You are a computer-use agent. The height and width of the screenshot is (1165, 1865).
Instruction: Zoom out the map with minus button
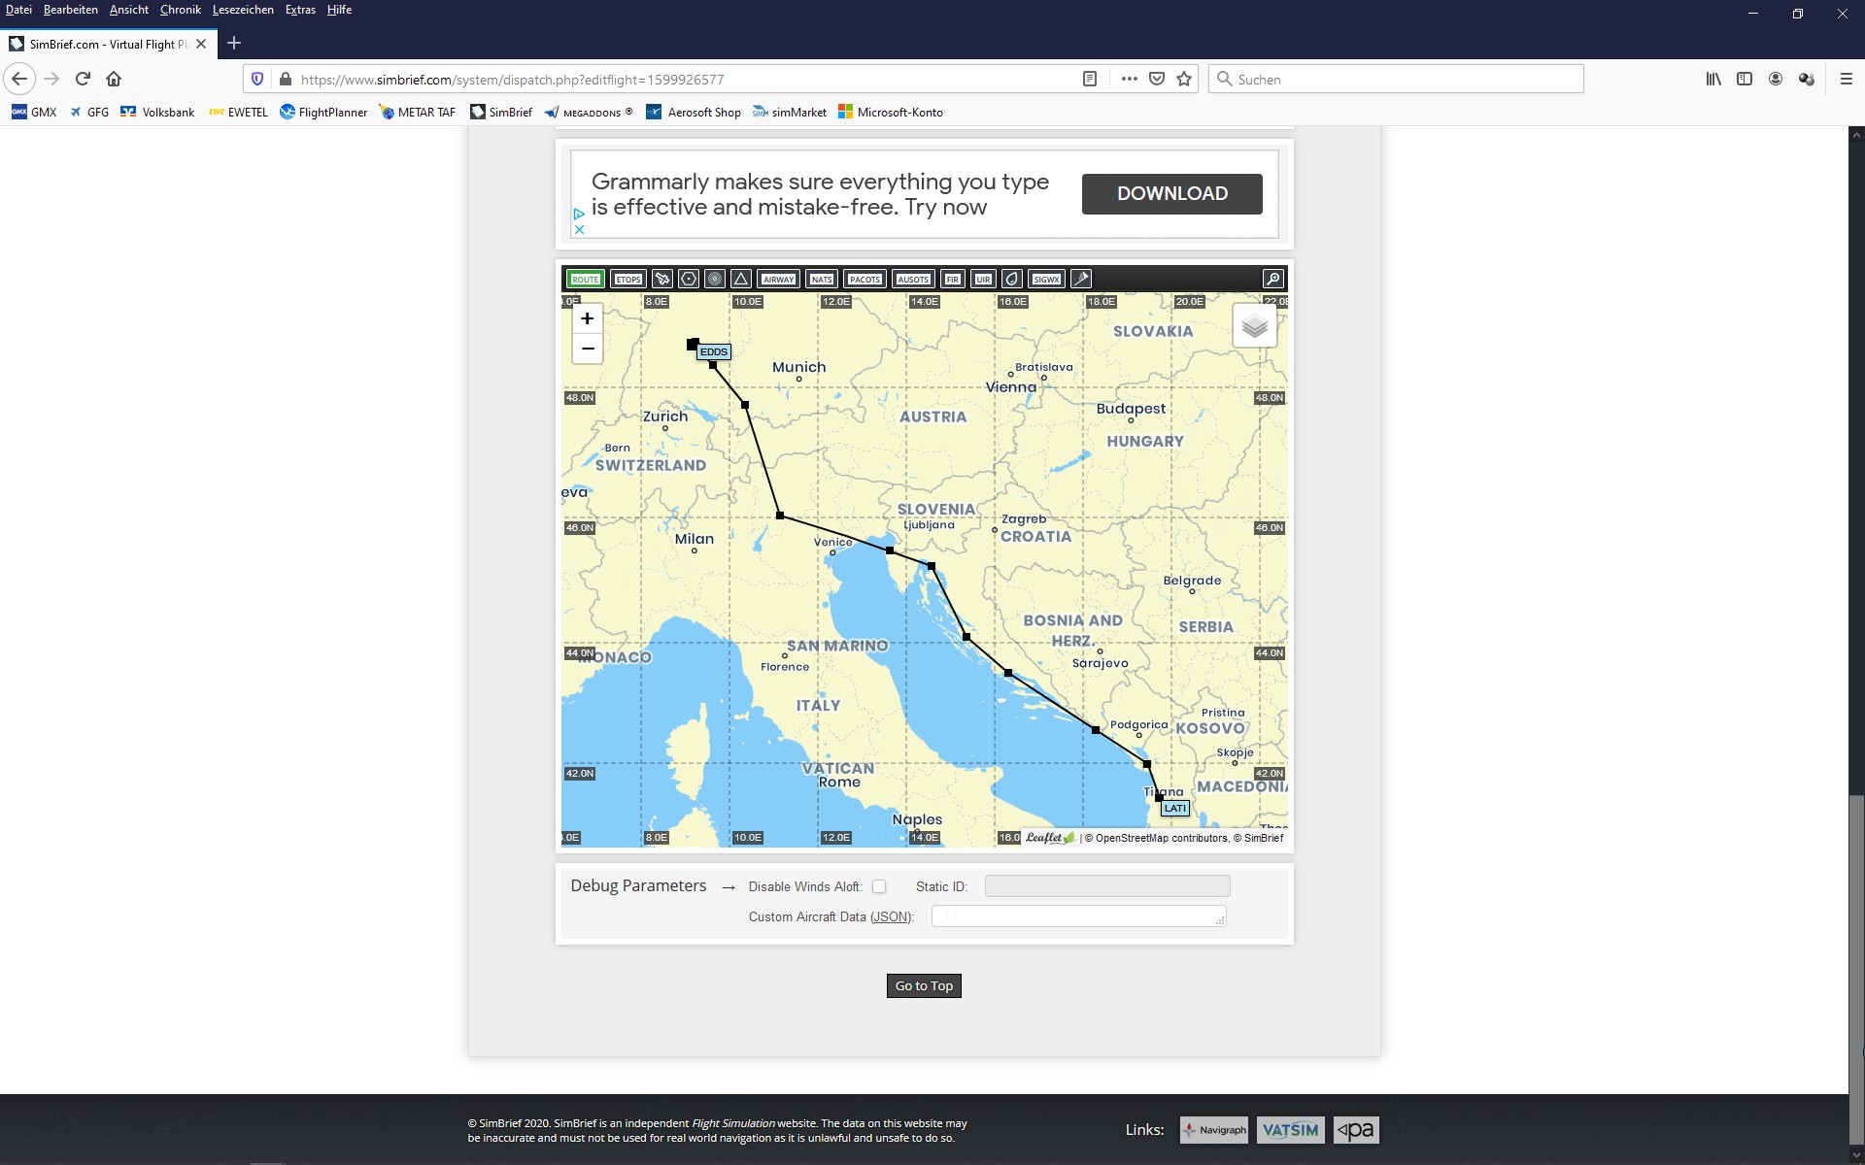click(587, 349)
